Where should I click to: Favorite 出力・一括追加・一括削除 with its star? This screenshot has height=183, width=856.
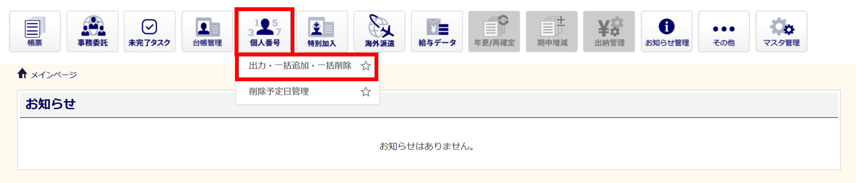pyautogui.click(x=366, y=66)
